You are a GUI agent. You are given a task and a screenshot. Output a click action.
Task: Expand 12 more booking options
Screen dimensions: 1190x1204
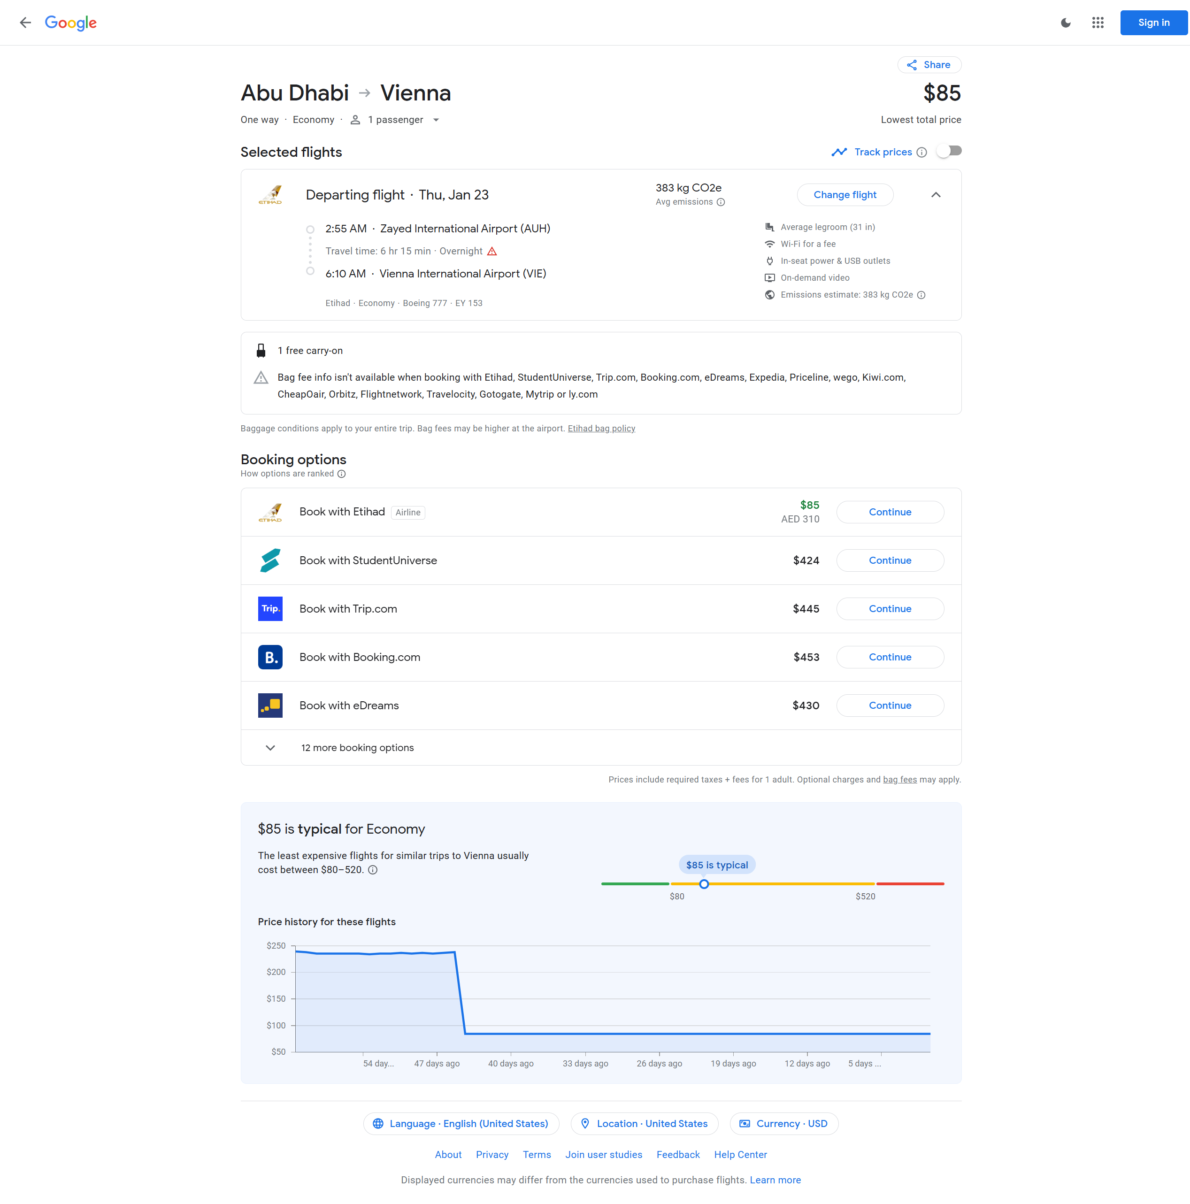[357, 747]
